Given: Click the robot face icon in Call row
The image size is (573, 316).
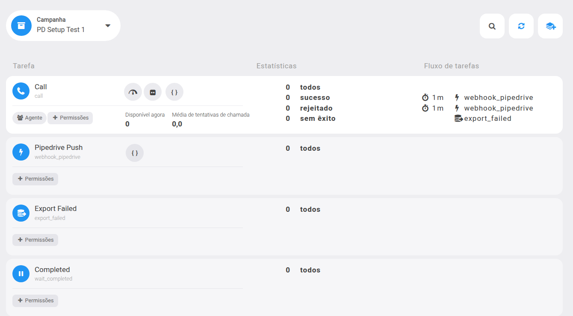Looking at the screenshot, I should click(153, 92).
